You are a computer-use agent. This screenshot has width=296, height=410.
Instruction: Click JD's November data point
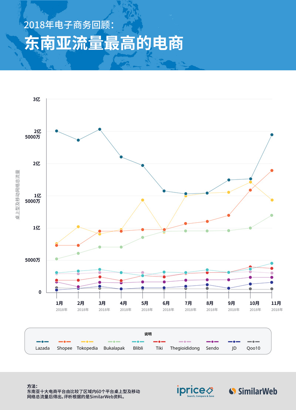272,282
